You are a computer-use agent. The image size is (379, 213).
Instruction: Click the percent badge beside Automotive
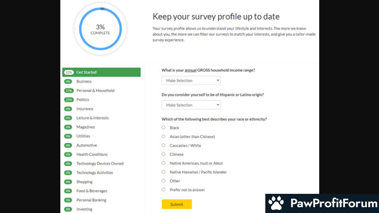(68, 145)
